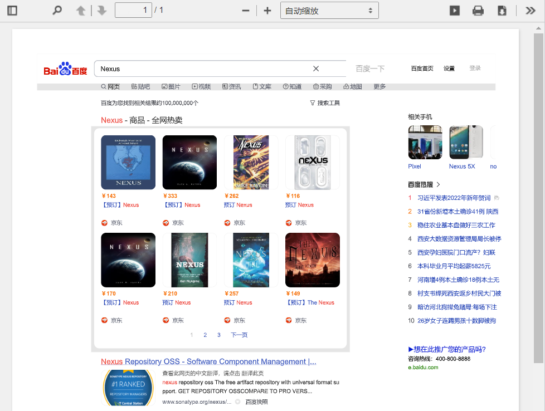Open hot search 本科毕业月平均起薪5825元
545x411 pixels.
pyautogui.click(x=454, y=266)
